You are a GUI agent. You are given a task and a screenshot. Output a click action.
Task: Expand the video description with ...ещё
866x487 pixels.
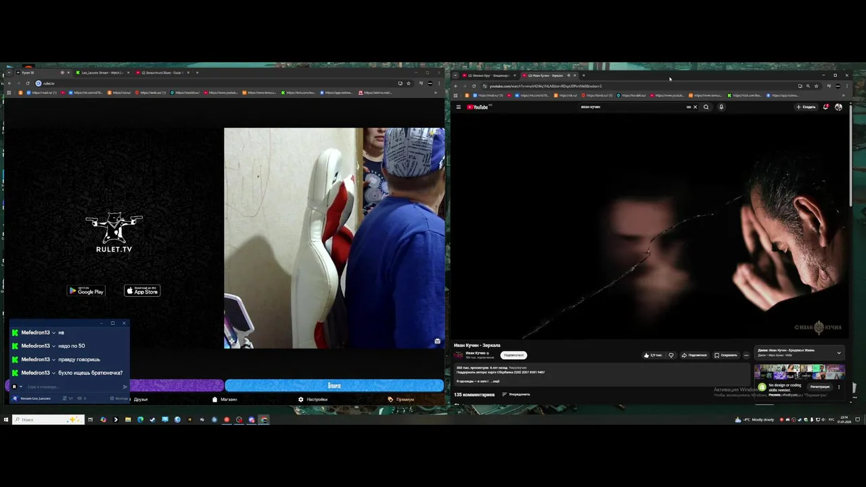pyautogui.click(x=494, y=381)
